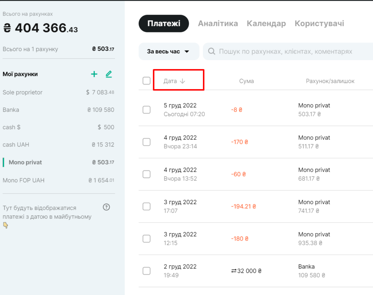Image resolution: width=373 pixels, height=295 pixels.
Task: Select the Mono FOP UAH account
Action: (58, 180)
